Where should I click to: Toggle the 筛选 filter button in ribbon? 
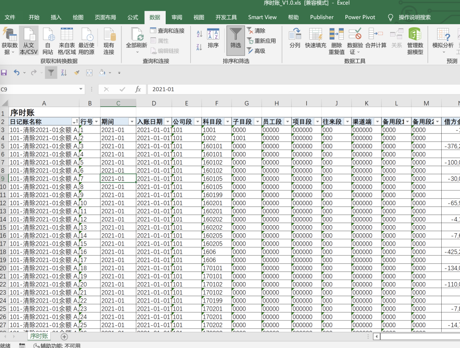click(x=236, y=40)
